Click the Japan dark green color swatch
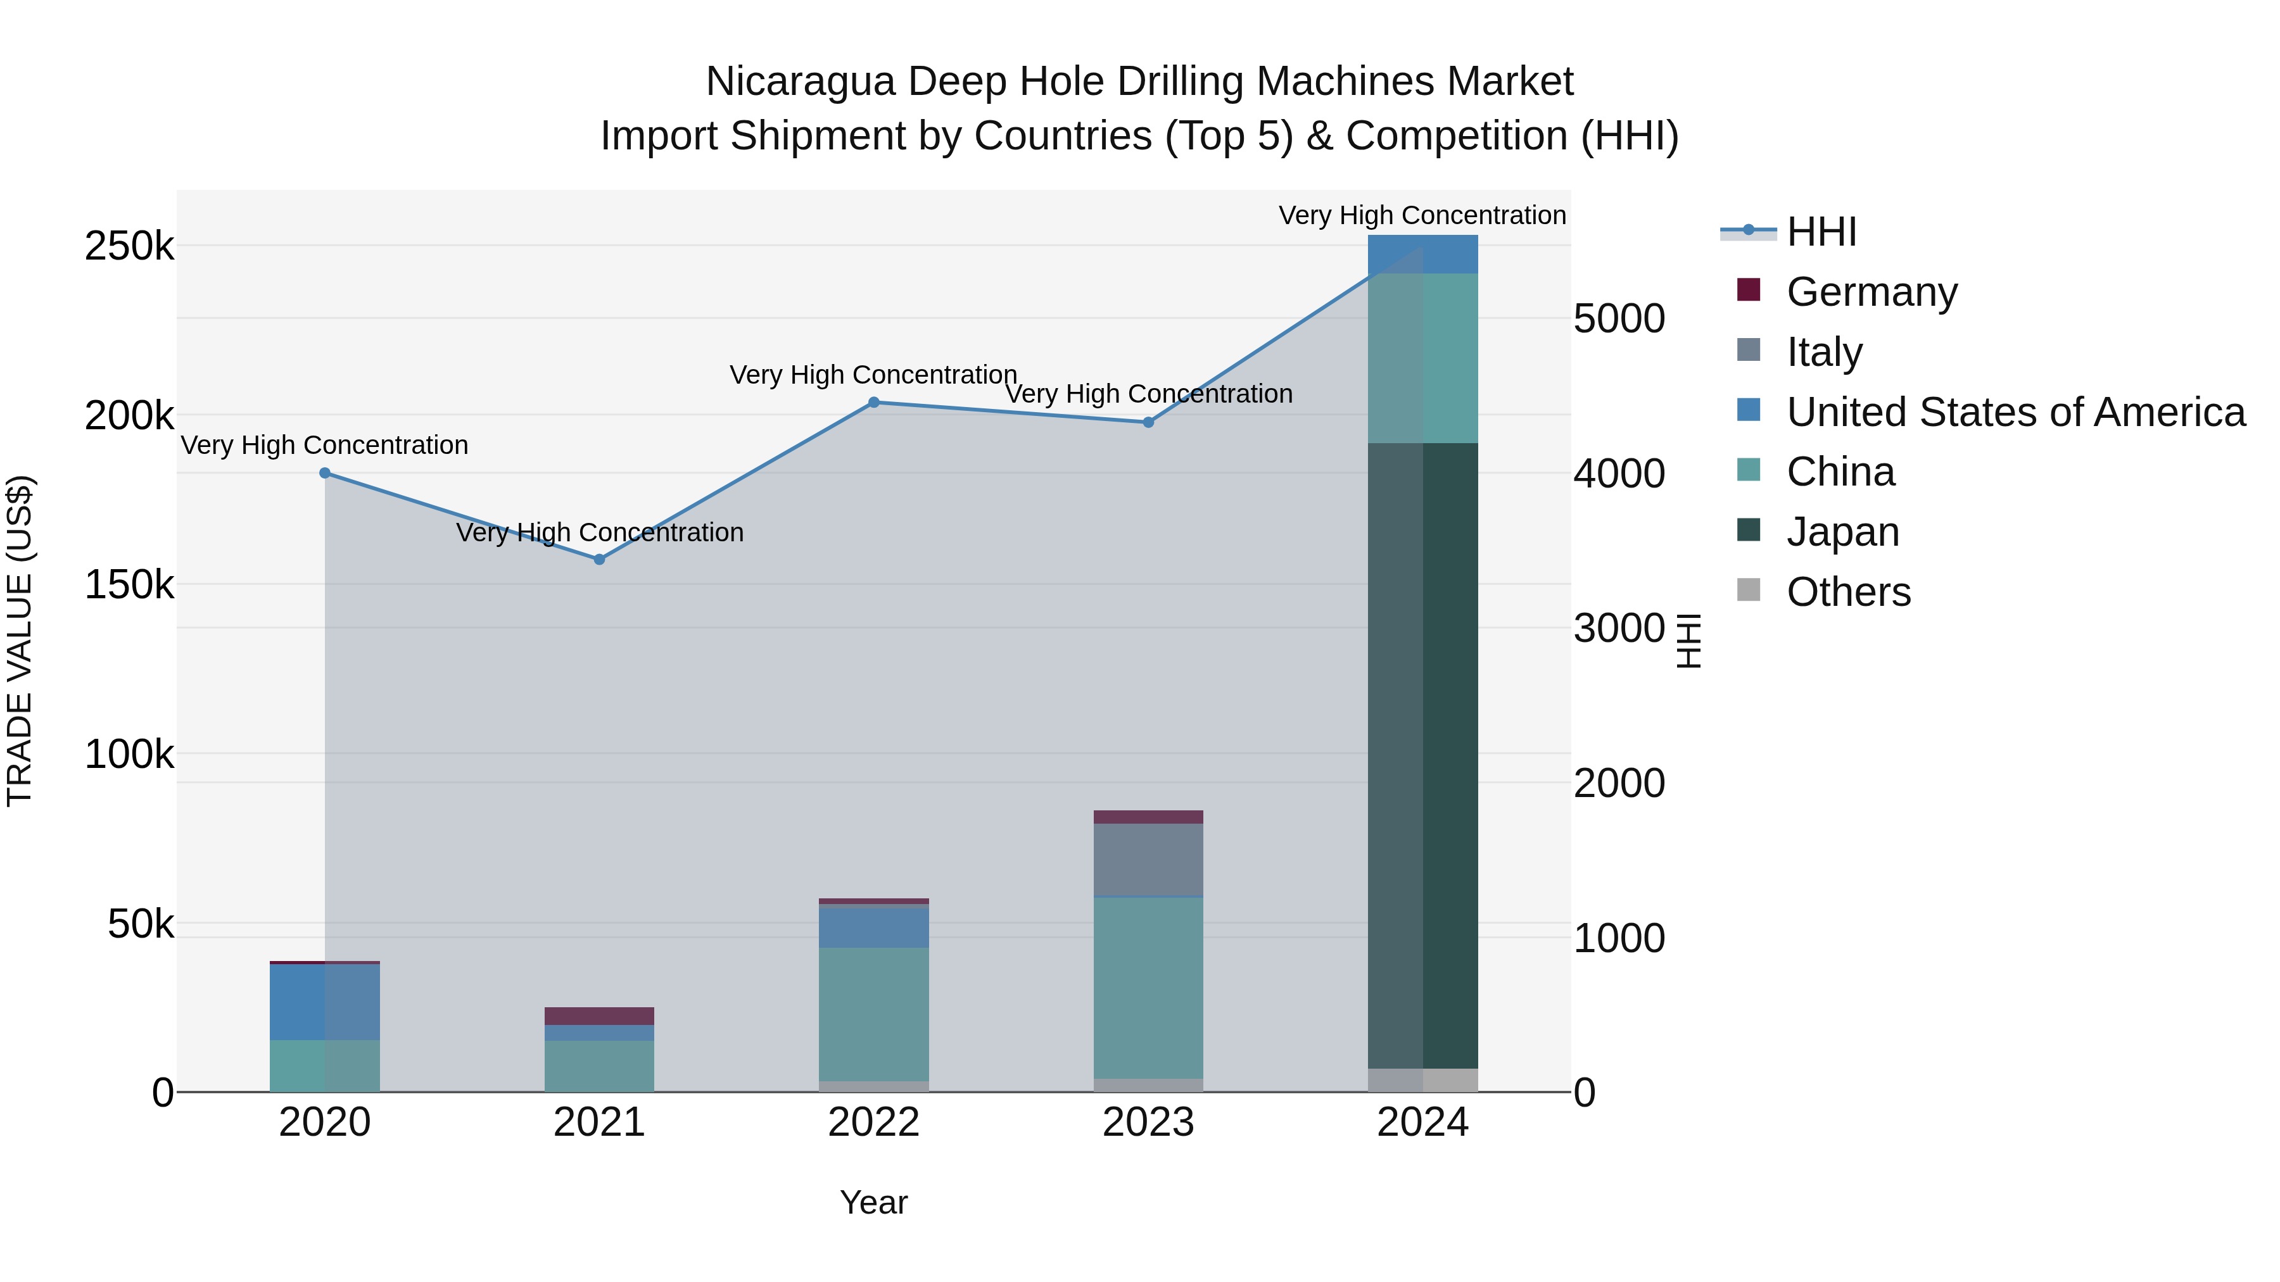The image size is (2280, 1282). coord(1749,530)
